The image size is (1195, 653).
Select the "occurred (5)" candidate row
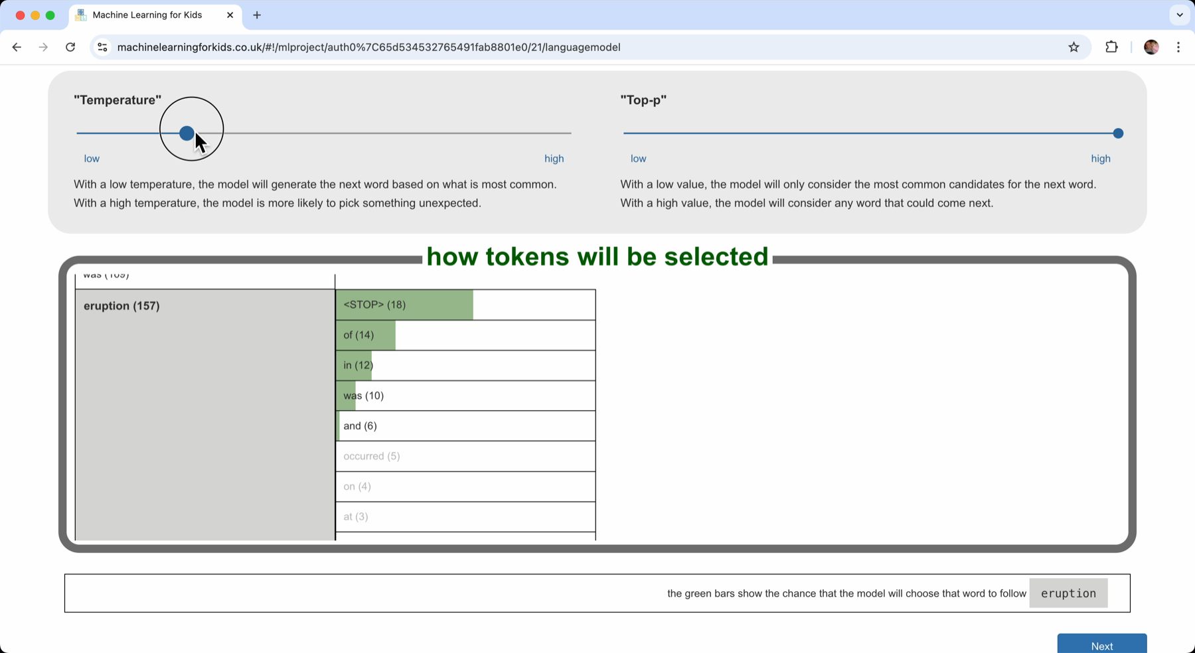[x=465, y=456]
